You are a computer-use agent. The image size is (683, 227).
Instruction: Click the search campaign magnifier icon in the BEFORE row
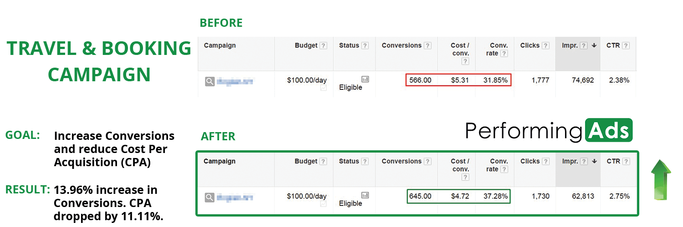tap(209, 81)
